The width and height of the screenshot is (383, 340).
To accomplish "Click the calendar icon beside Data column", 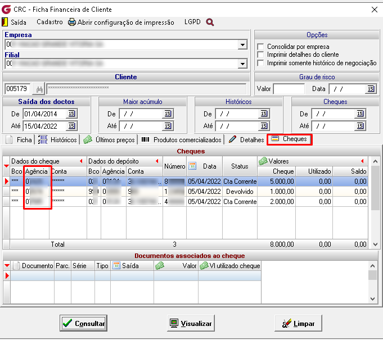I will click(192, 166).
